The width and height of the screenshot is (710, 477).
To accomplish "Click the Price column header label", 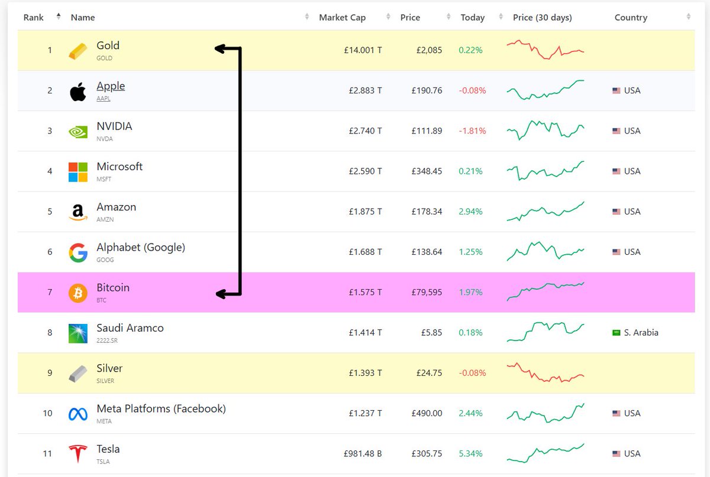I will (410, 17).
